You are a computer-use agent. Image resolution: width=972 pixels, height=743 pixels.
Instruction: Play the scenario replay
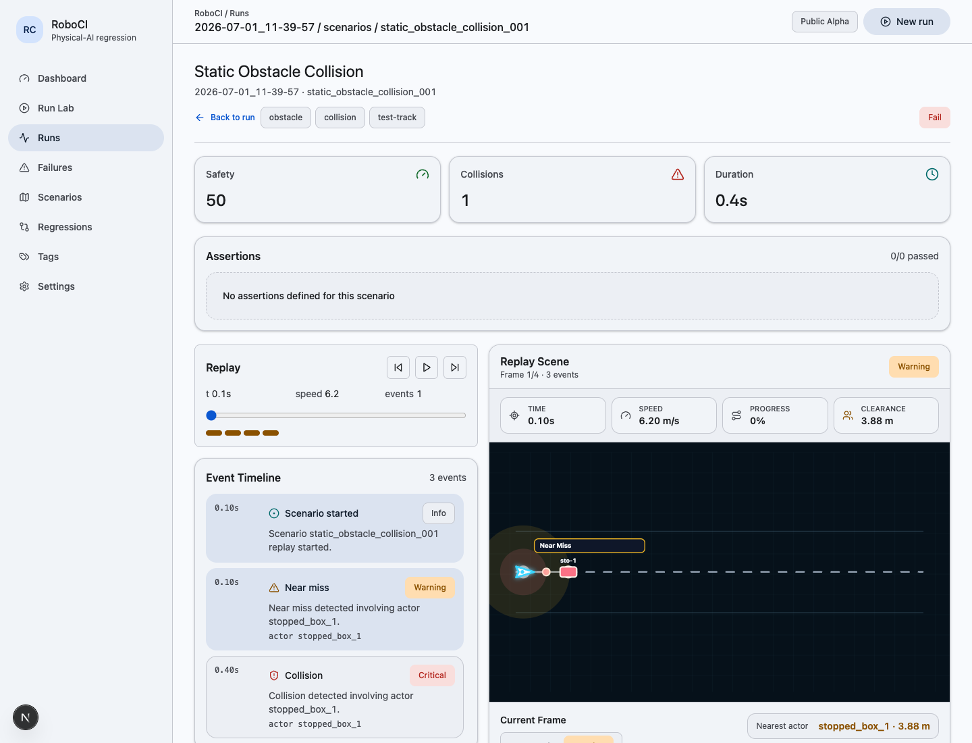click(427, 367)
